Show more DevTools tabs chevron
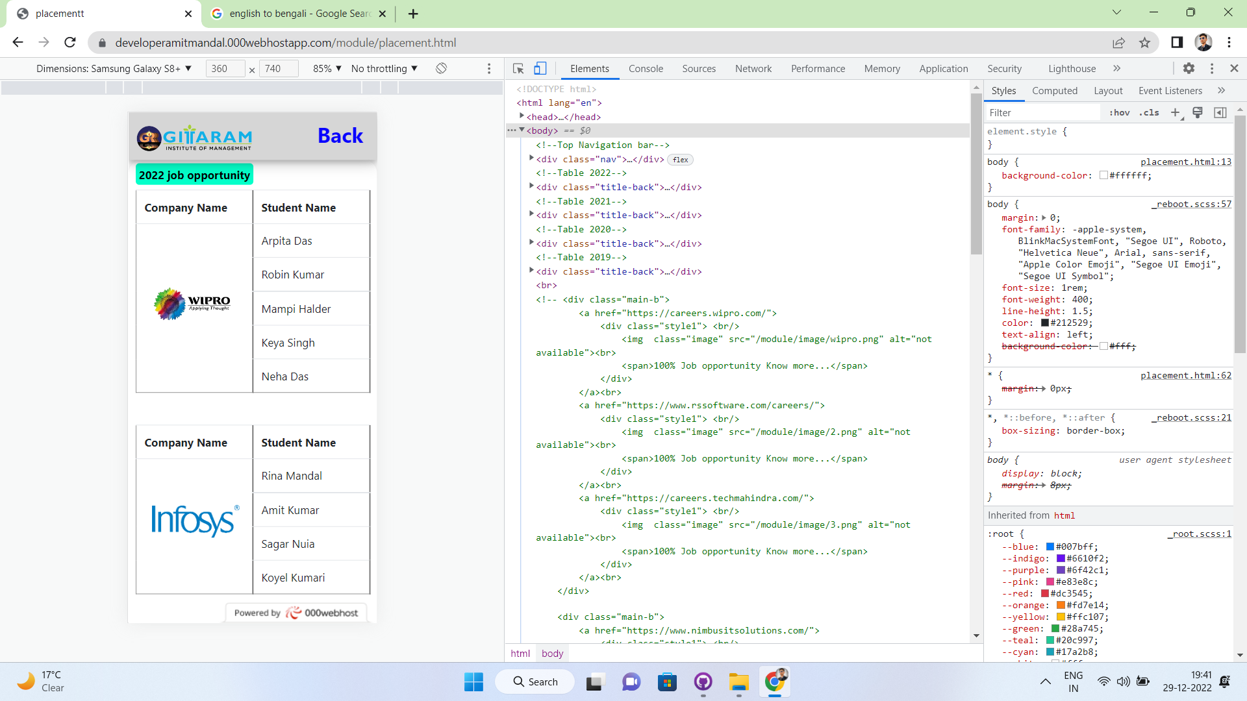This screenshot has height=701, width=1247. [1116, 68]
